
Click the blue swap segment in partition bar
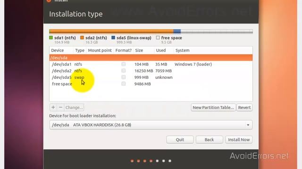(177, 31)
